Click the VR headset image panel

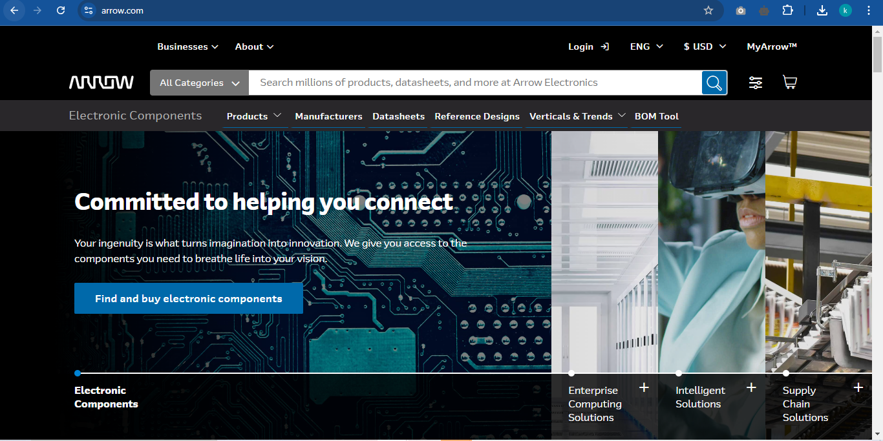click(712, 252)
